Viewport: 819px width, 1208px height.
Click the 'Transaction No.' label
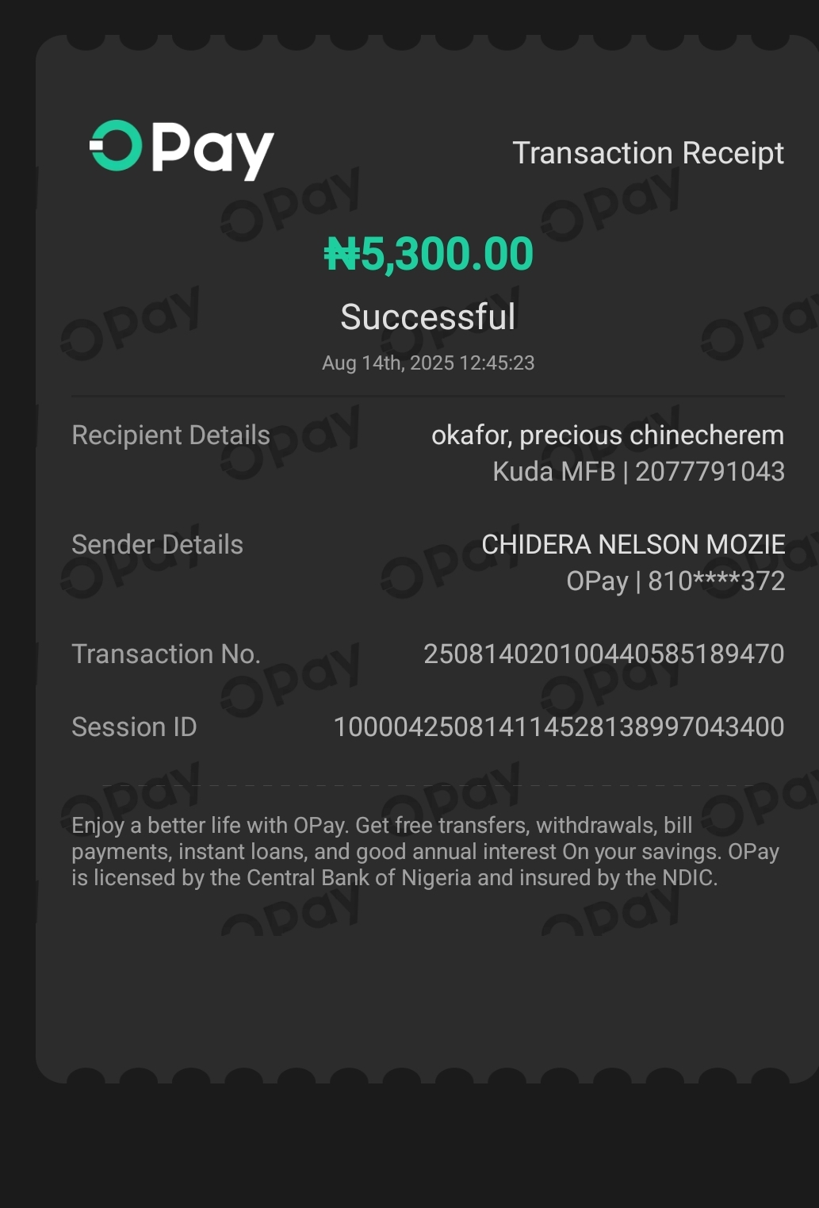pyautogui.click(x=166, y=654)
